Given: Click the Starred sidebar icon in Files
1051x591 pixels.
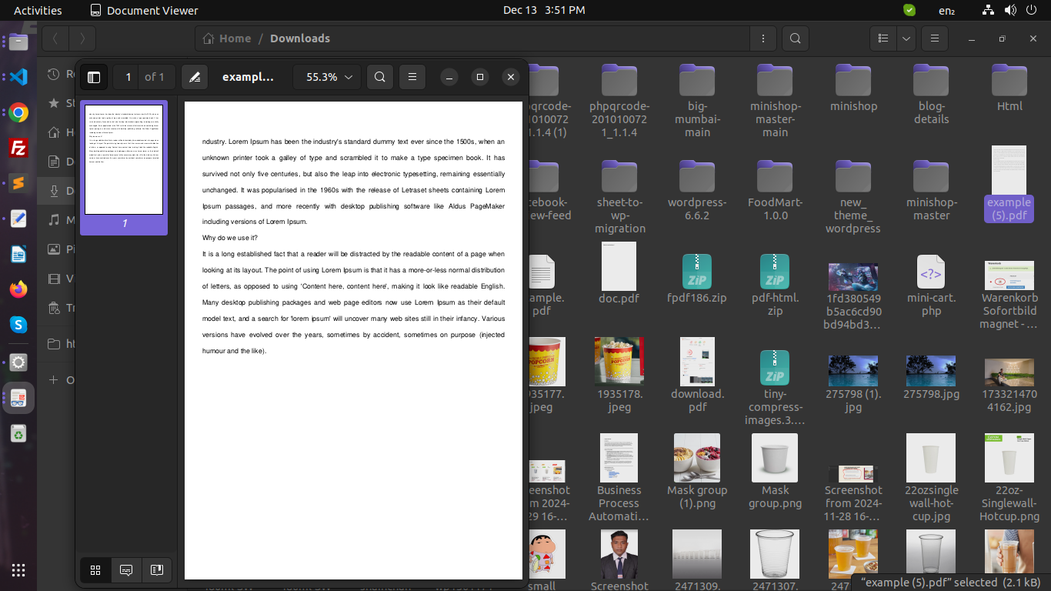Looking at the screenshot, I should point(54,103).
